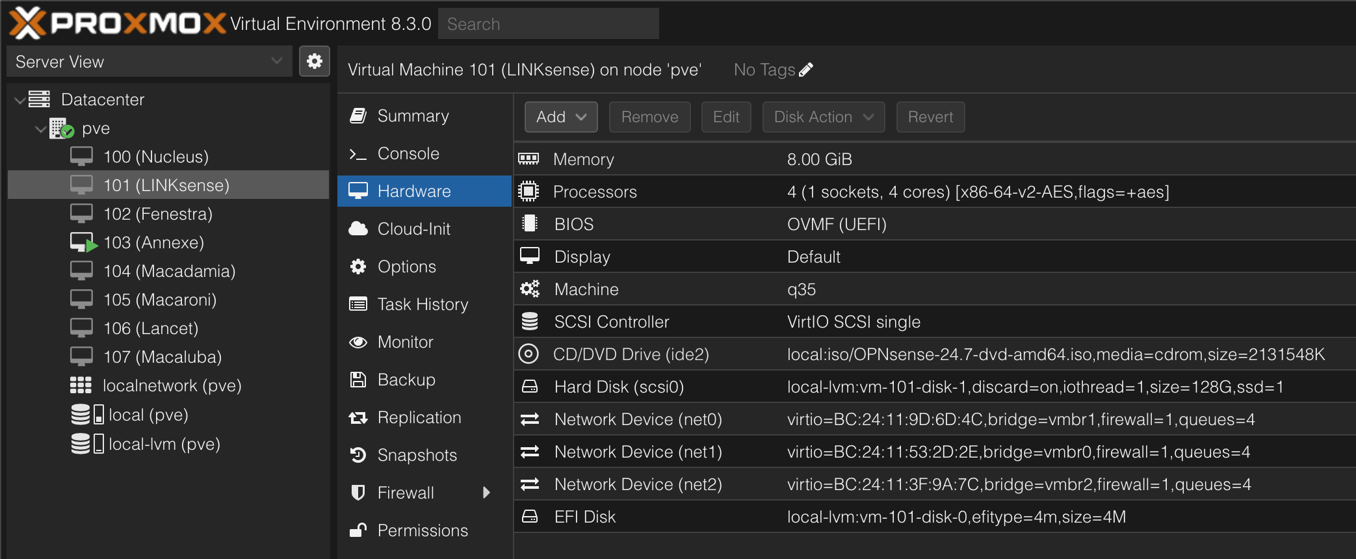This screenshot has height=559, width=1356.
Task: Click the running VM icon for 103 (Annexe)
Action: point(84,242)
